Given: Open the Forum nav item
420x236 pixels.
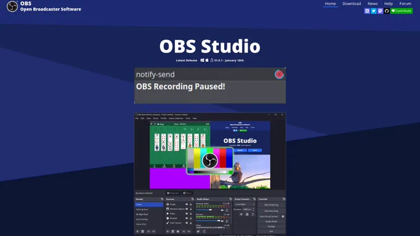Looking at the screenshot, I should coord(405,4).
